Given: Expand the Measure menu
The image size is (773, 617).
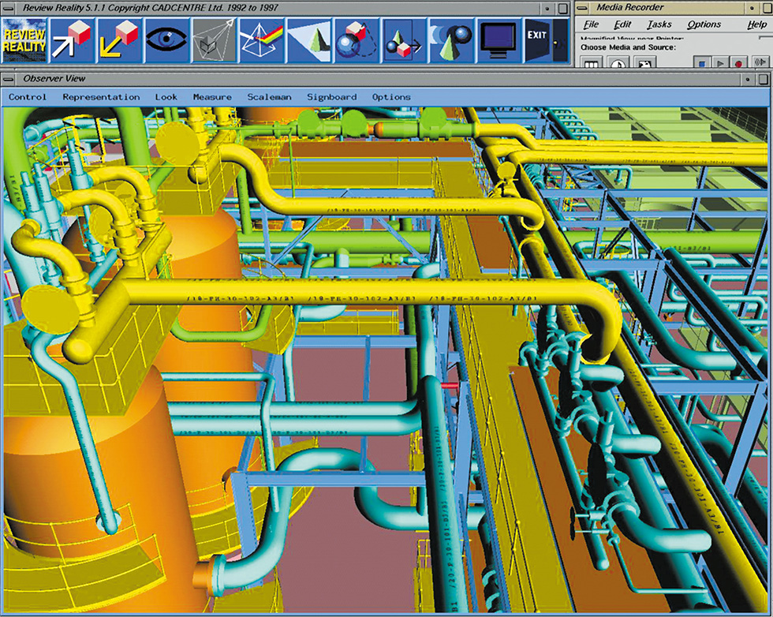Looking at the screenshot, I should (212, 97).
